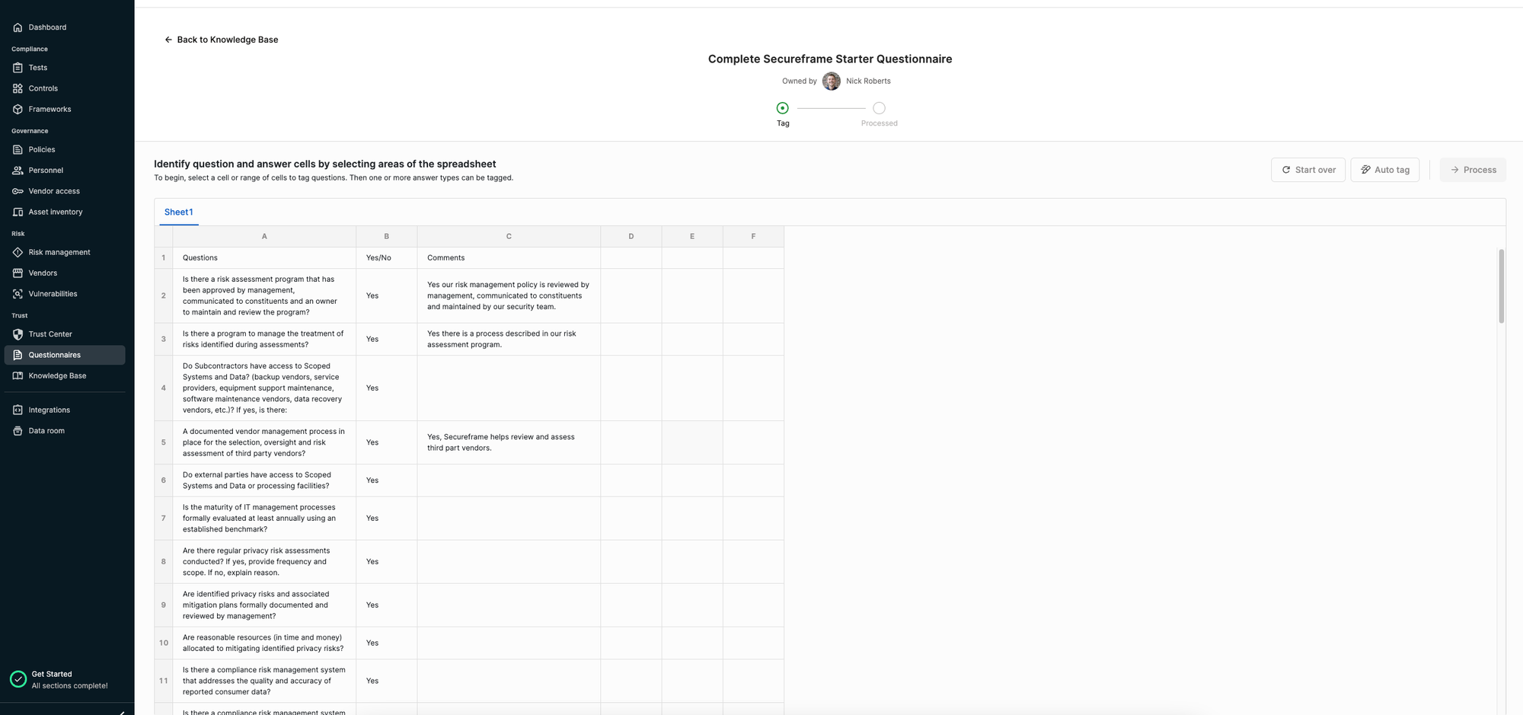Select column F header
The height and width of the screenshot is (715, 1523).
753,237
